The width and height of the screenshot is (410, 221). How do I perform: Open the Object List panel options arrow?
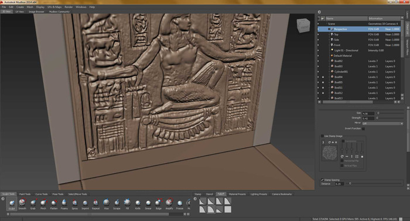[x=319, y=12]
